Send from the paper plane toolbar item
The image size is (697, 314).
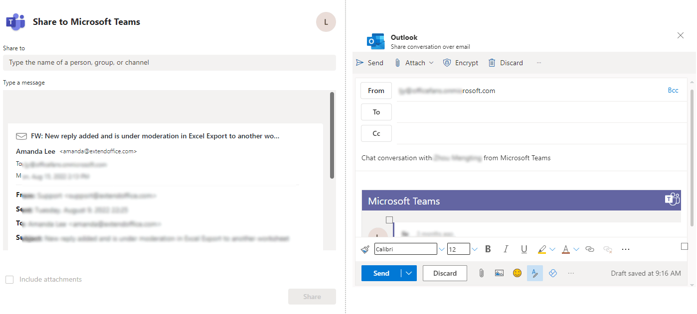[369, 63]
